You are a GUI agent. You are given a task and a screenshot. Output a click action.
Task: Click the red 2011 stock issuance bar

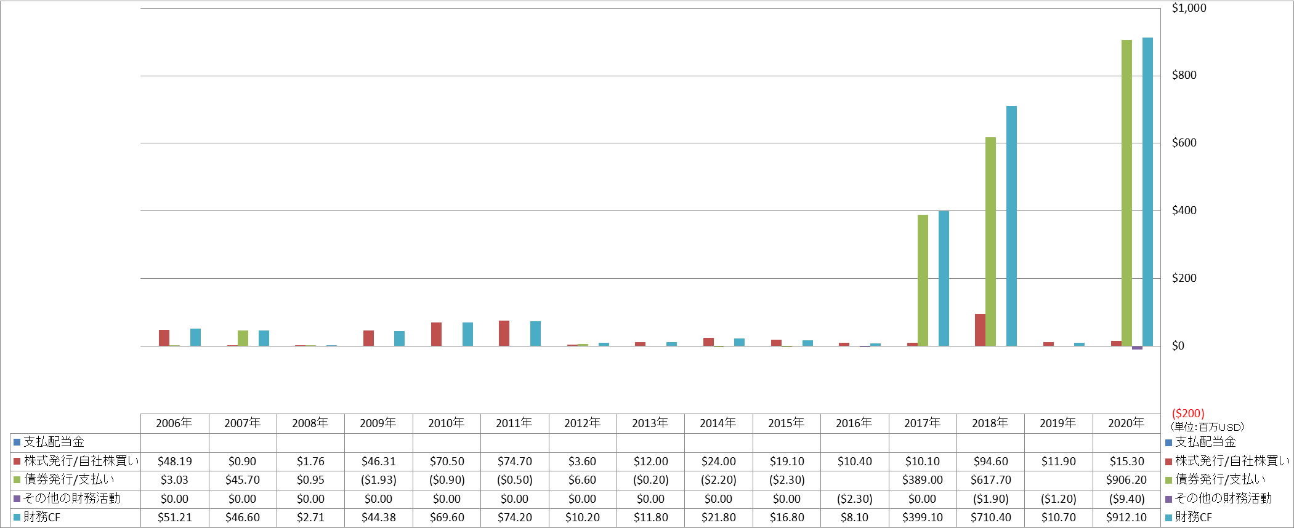(504, 333)
